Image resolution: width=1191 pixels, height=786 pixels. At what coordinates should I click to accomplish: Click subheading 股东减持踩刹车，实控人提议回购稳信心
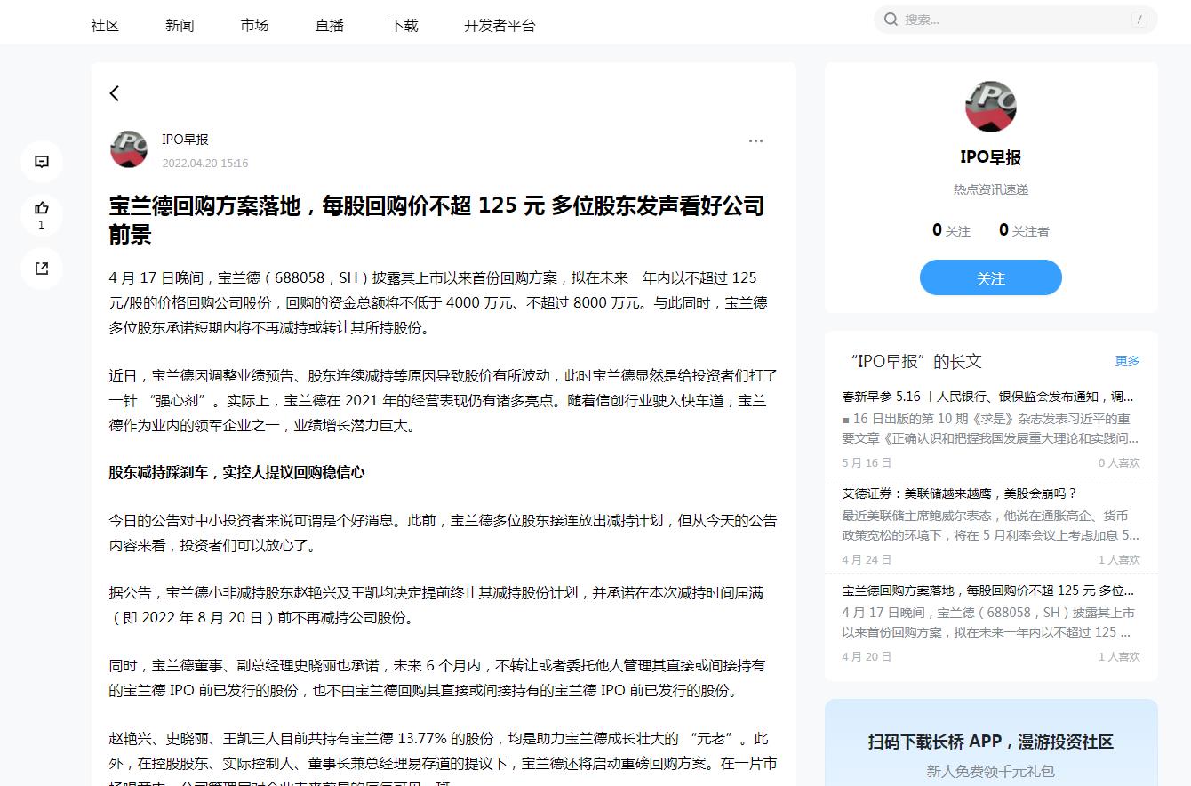click(x=236, y=472)
